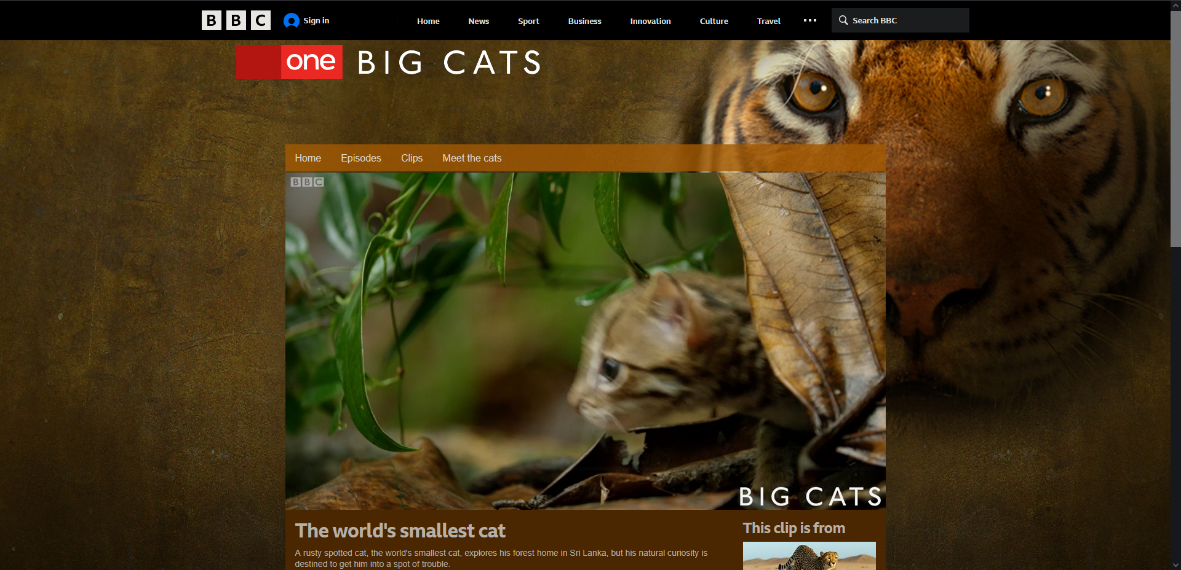Open the Sport section
Image resolution: width=1181 pixels, height=570 pixels.
[528, 21]
